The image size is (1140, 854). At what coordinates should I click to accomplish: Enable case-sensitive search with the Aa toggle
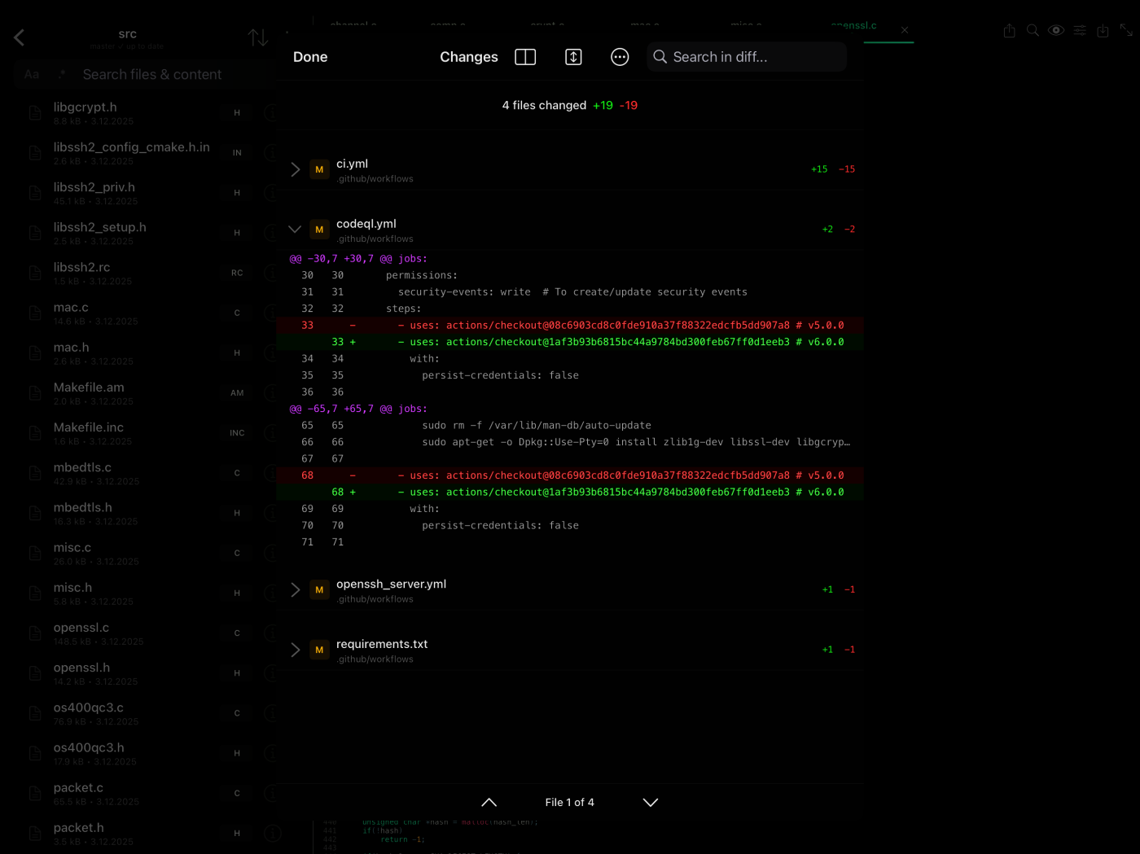click(32, 74)
